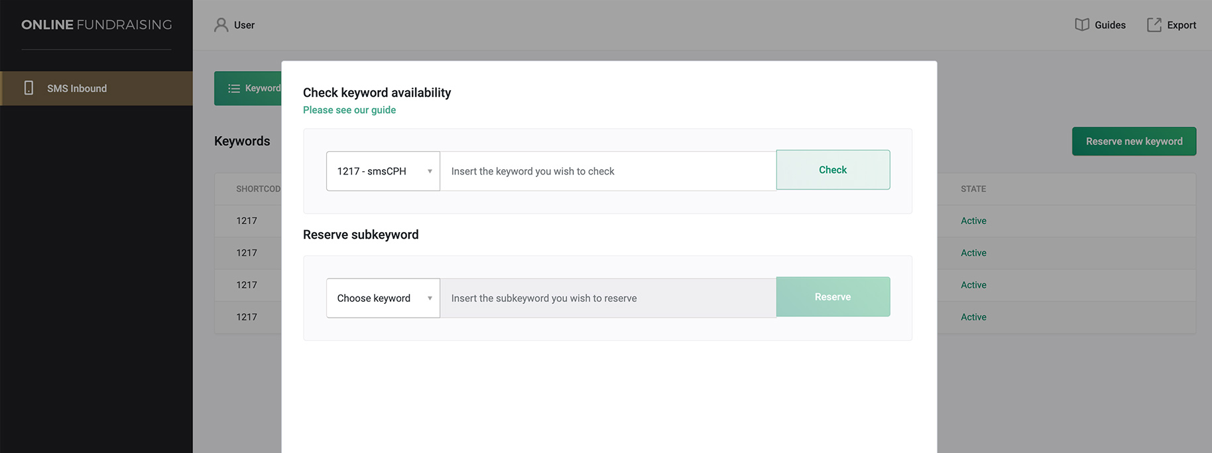Image resolution: width=1212 pixels, height=453 pixels.
Task: Select SMS Inbound in sidebar
Action: coord(96,88)
